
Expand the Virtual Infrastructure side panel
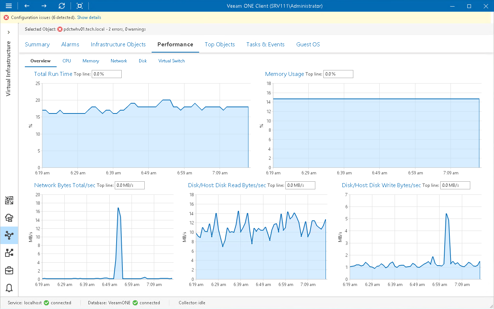9,32
